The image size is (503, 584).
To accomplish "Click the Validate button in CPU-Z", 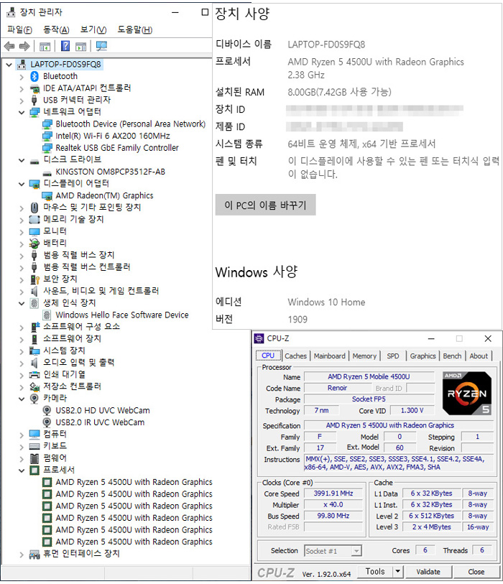I will [x=428, y=571].
